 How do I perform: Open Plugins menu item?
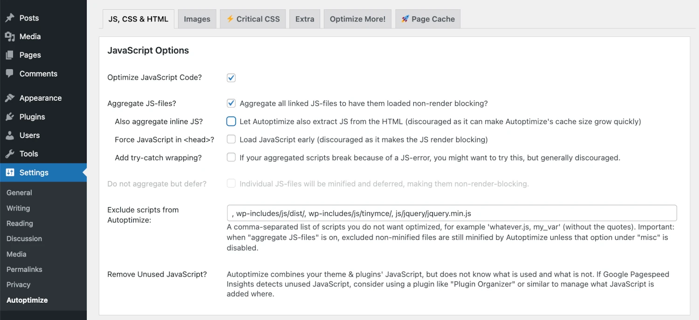pyautogui.click(x=43, y=117)
